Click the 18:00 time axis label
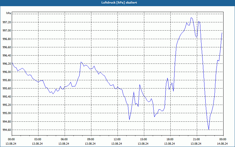 pyautogui.click(x=170, y=139)
